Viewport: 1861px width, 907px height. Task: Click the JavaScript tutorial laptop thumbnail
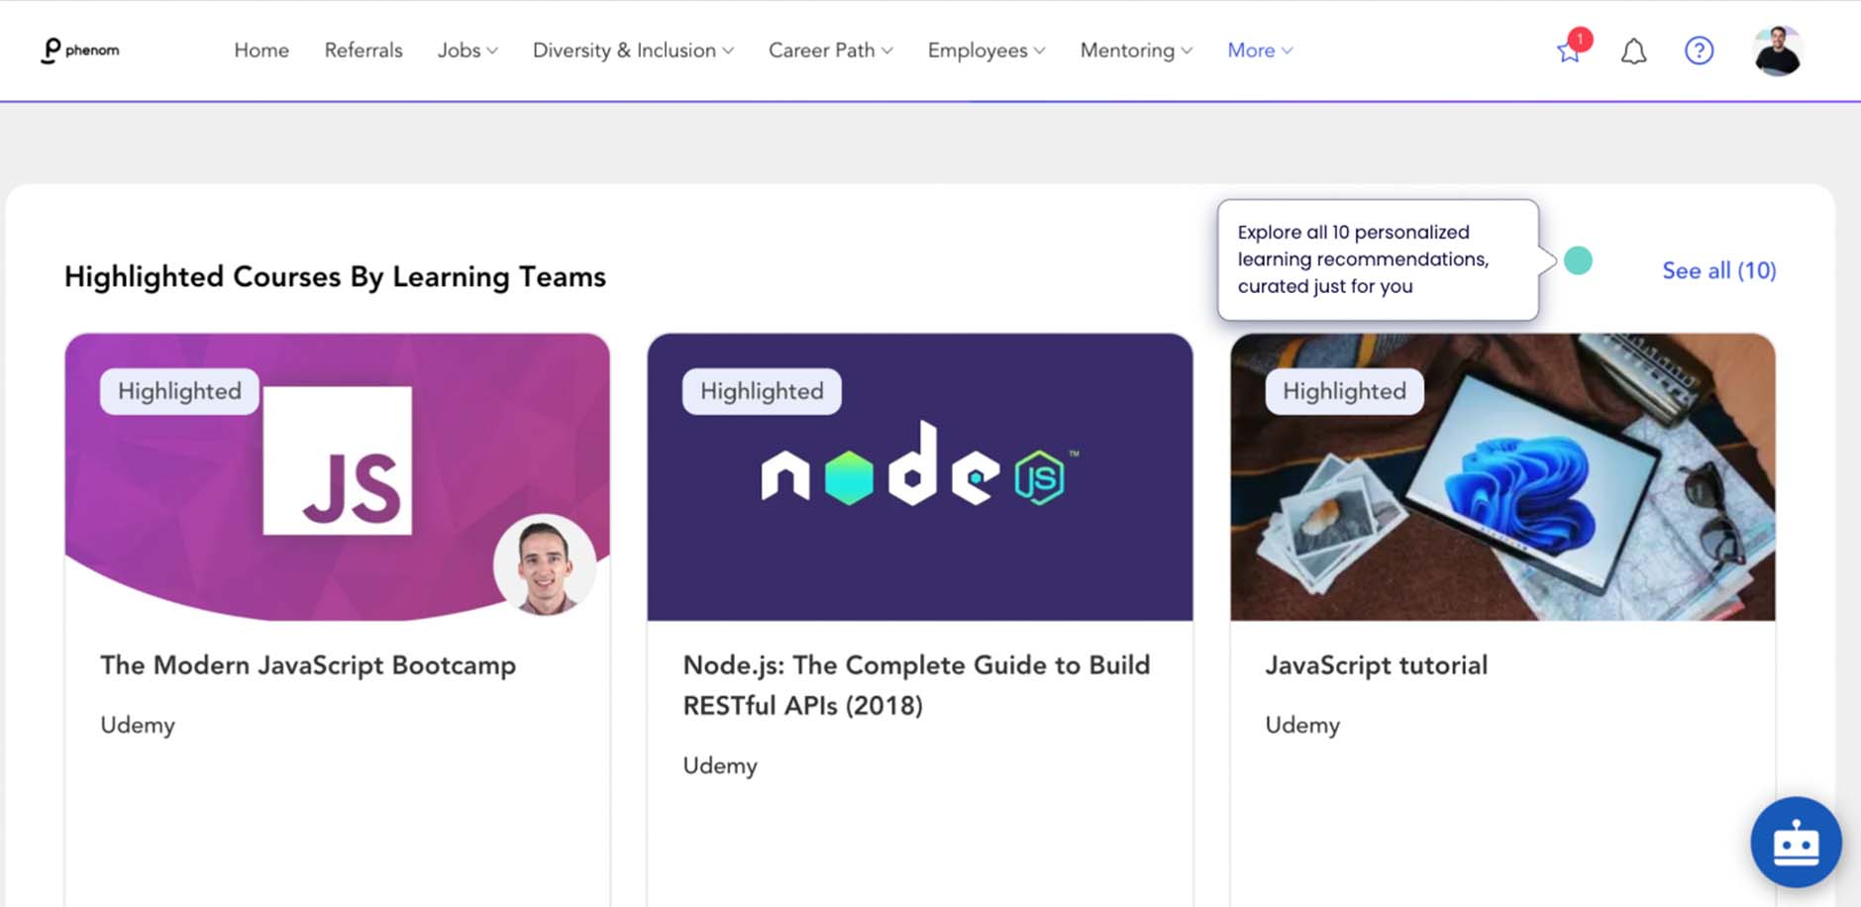1502,477
